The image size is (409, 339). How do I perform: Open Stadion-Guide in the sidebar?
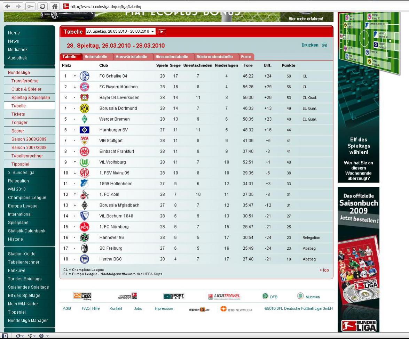pos(21,254)
